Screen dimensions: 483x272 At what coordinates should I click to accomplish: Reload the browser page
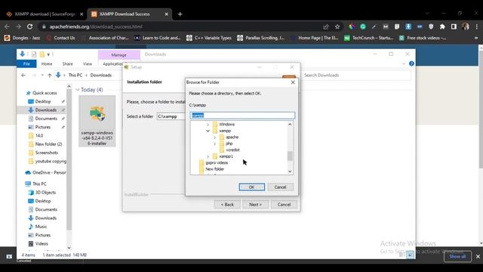(x=30, y=27)
